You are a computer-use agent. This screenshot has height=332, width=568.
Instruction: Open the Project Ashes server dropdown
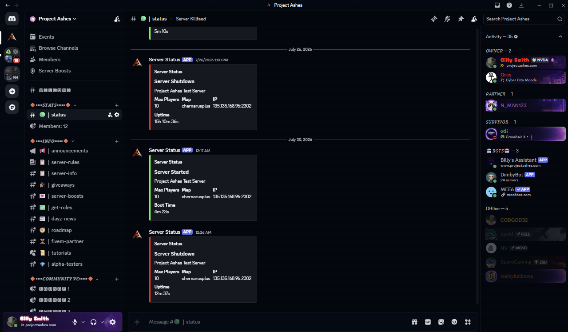58,19
